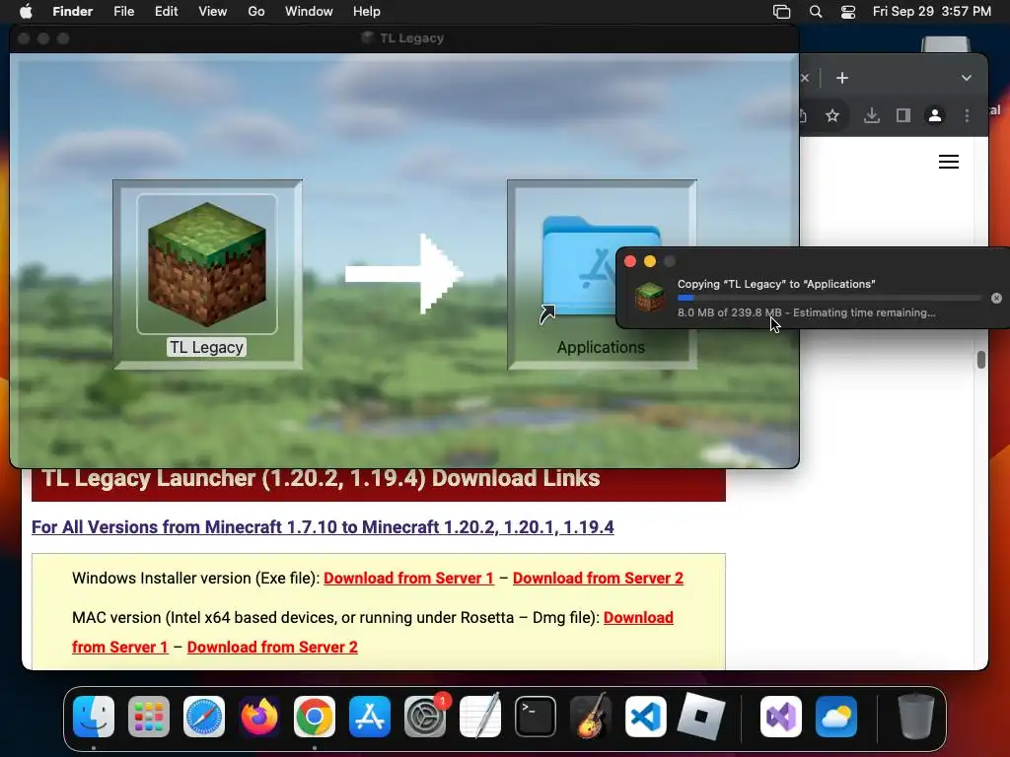Open the website hamburger menu
This screenshot has width=1010, height=757.
coord(949,162)
